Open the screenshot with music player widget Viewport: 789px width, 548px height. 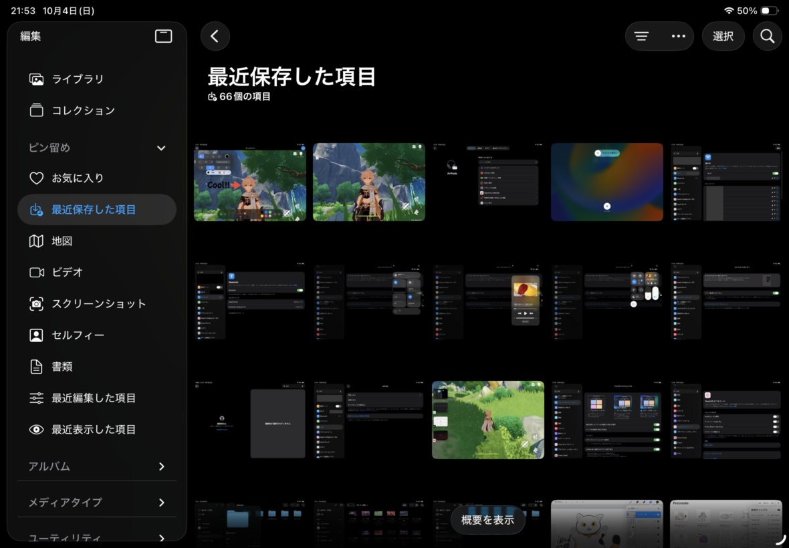point(487,301)
